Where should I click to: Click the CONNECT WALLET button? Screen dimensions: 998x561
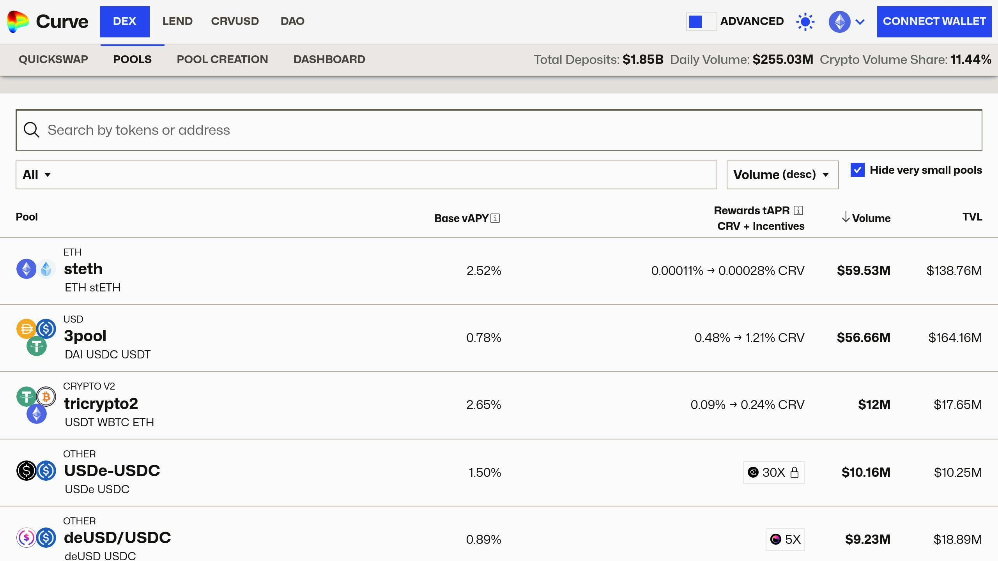point(934,21)
